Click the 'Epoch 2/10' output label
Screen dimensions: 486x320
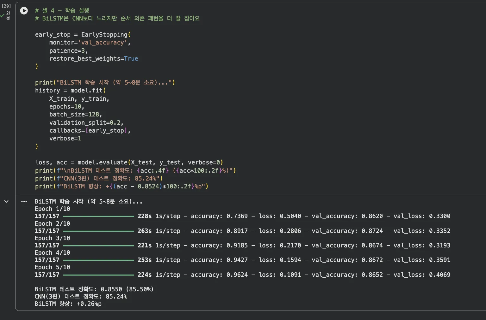[52, 223]
